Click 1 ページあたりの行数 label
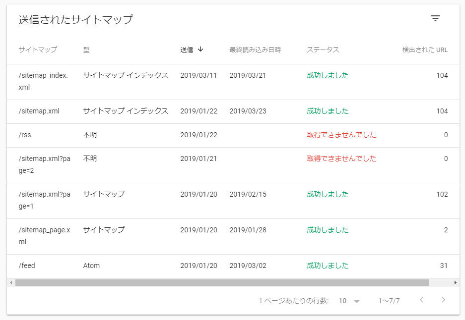This screenshot has width=465, height=320. [294, 301]
